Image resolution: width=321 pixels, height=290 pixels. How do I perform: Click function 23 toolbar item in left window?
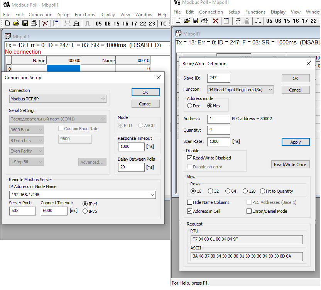152,24
